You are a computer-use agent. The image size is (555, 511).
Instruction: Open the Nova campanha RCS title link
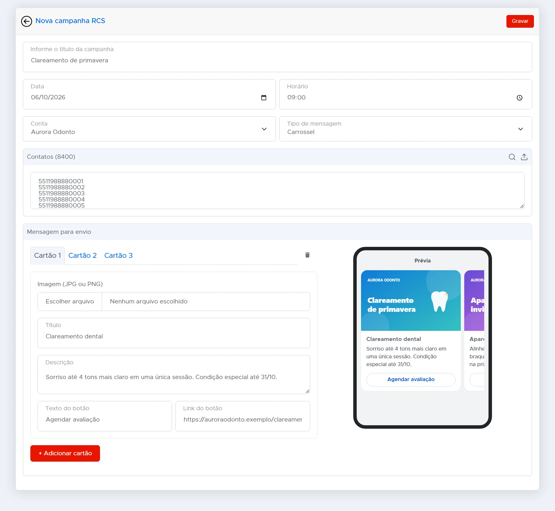pos(70,21)
